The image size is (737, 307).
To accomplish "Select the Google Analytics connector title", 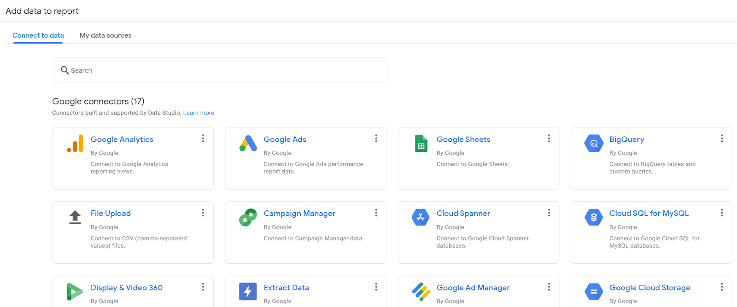I will [122, 139].
